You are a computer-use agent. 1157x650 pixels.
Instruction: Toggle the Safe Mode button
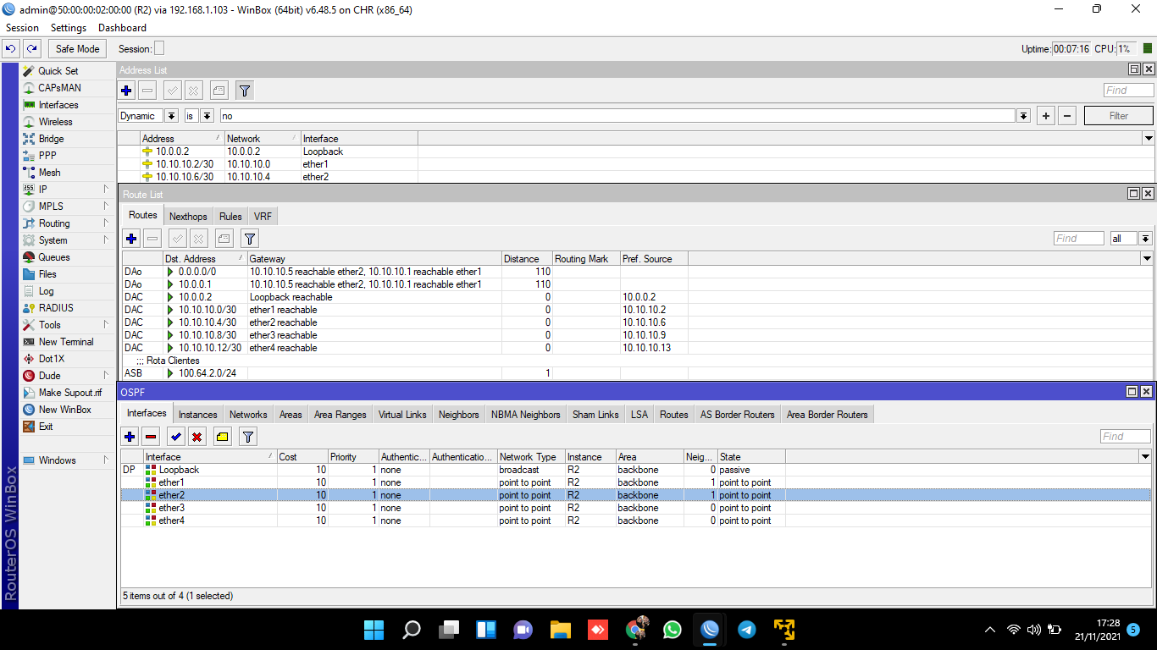(77, 49)
